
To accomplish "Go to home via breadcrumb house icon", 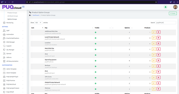I will (x=30, y=15).
